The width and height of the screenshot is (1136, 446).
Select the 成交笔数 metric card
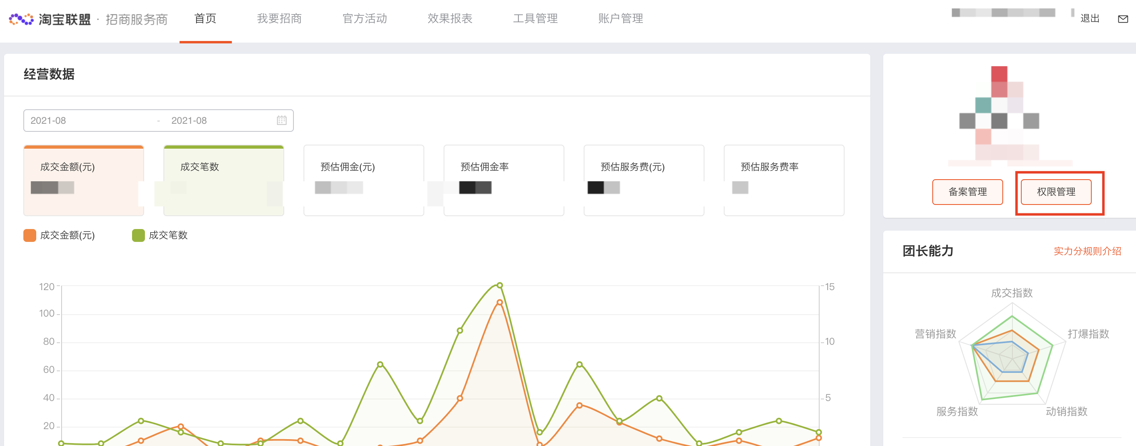tap(223, 180)
